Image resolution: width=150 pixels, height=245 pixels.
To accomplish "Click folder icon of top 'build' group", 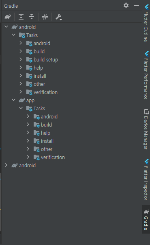I will 29,52.
